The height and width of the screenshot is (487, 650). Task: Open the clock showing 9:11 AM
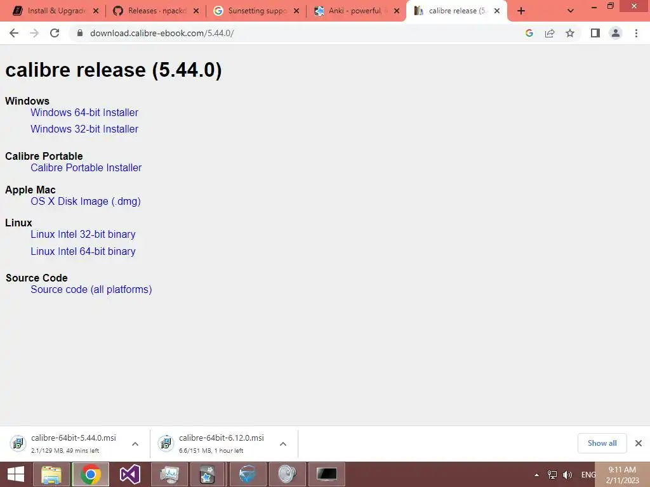pos(622,475)
